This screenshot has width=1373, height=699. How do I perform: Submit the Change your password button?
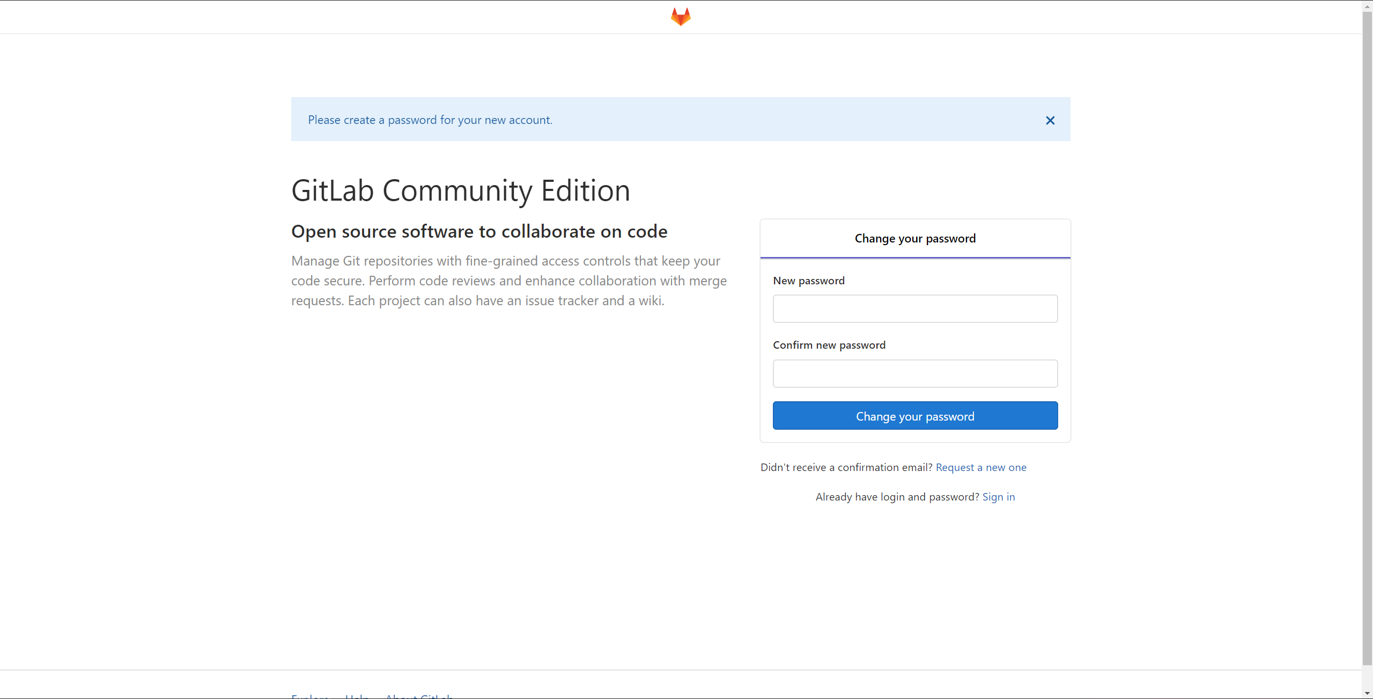915,416
